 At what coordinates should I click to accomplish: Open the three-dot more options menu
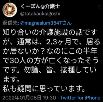(99, 7)
